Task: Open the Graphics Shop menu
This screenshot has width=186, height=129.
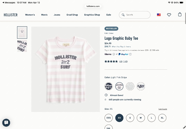Action: 92,15
